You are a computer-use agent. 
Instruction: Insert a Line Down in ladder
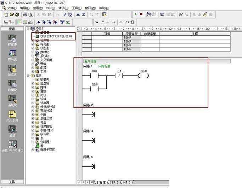point(97,22)
